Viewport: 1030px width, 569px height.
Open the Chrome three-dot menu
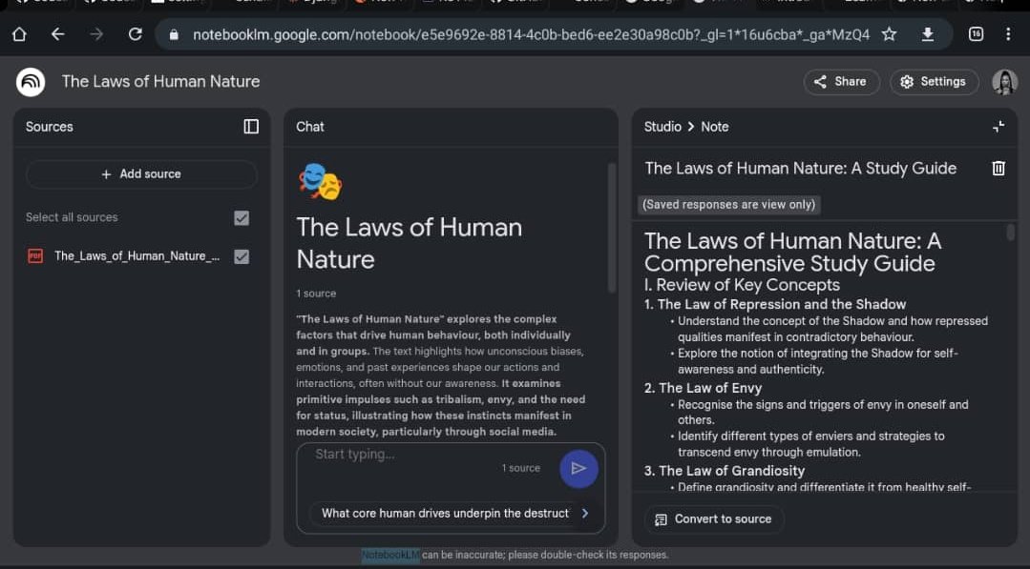click(x=1008, y=33)
